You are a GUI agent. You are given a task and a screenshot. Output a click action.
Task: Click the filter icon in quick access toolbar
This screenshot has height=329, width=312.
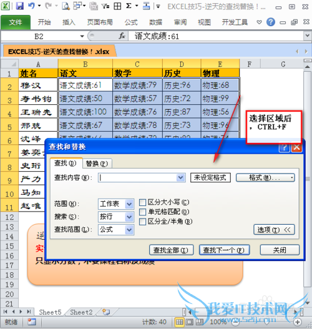[105, 6]
